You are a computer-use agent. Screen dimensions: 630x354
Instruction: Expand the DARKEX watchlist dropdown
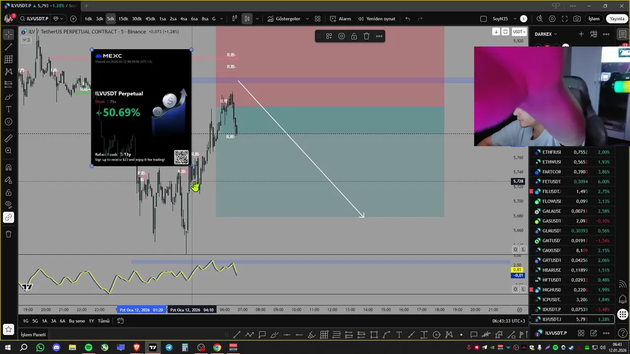pyautogui.click(x=546, y=34)
